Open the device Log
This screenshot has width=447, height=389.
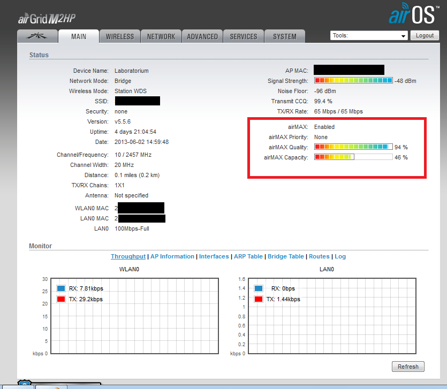(340, 256)
